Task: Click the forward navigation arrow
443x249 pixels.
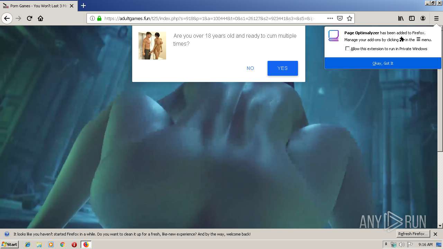Action: (18, 18)
